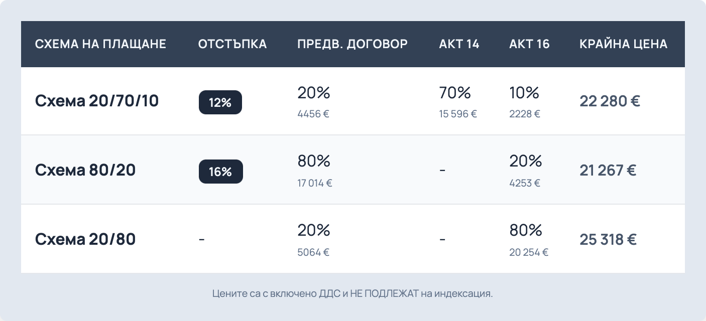Click the КРАЙНА ЦЕНА column header

coord(623,44)
